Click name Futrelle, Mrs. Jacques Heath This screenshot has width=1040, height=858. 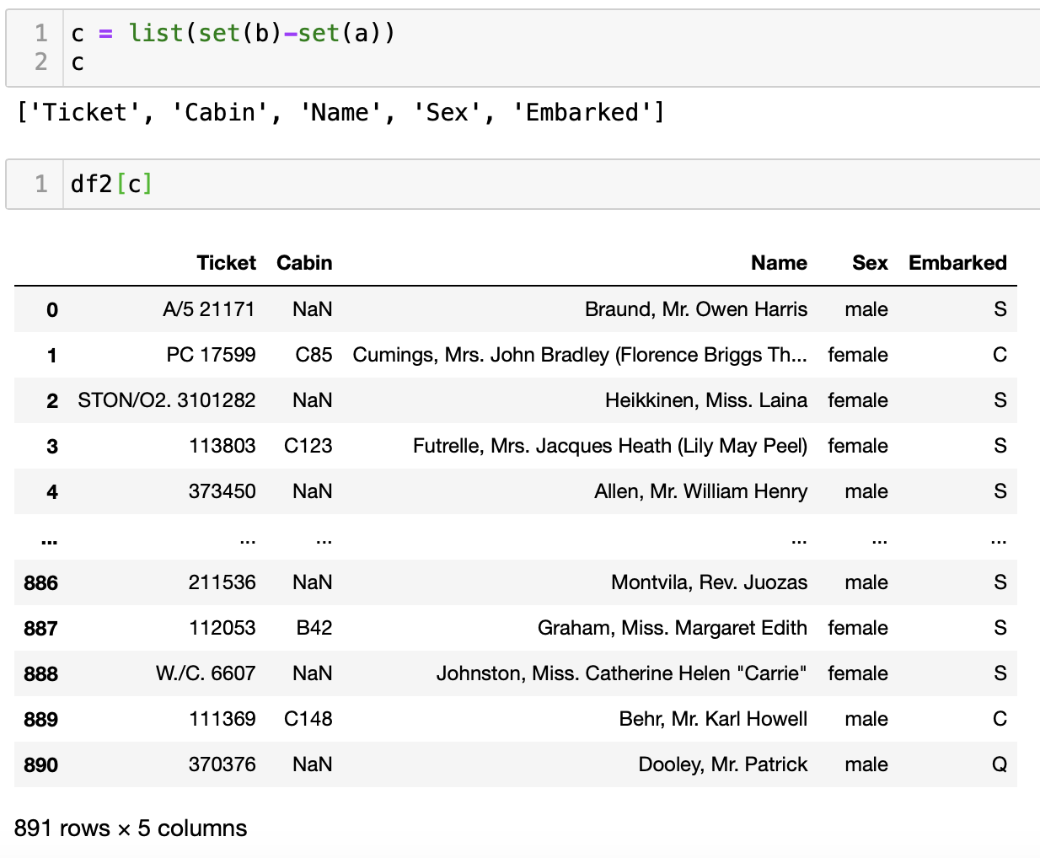tap(610, 446)
